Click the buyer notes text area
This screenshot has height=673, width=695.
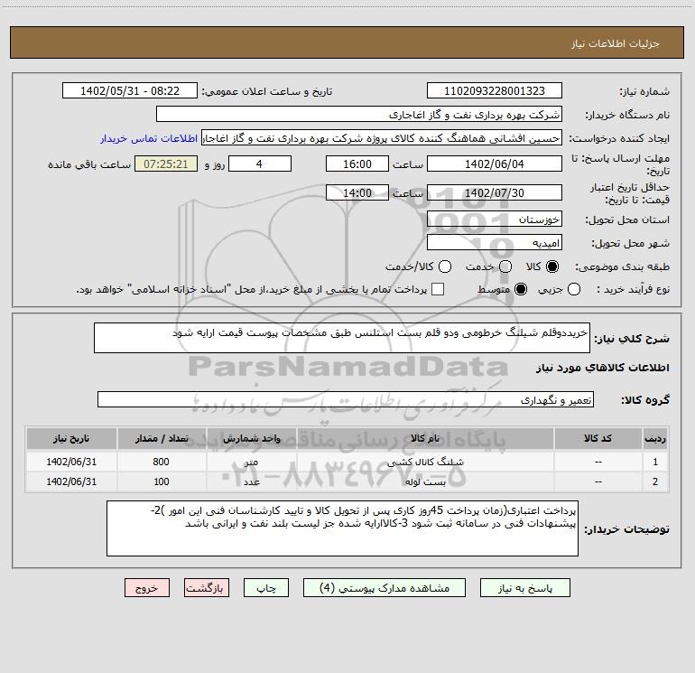[342, 528]
